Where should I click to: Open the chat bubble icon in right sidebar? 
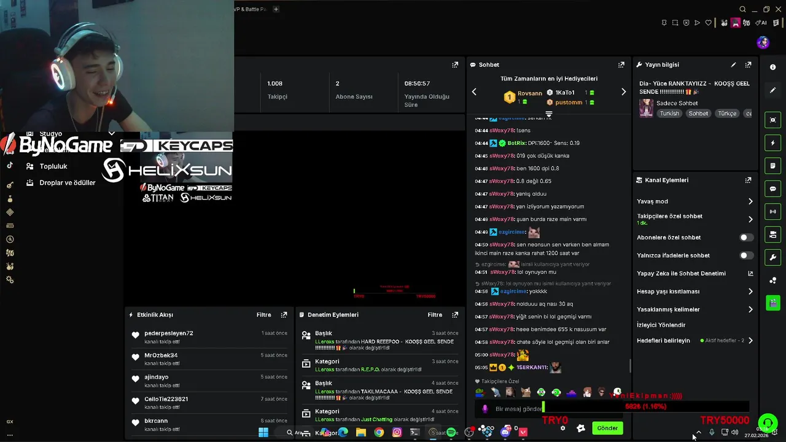(x=773, y=188)
